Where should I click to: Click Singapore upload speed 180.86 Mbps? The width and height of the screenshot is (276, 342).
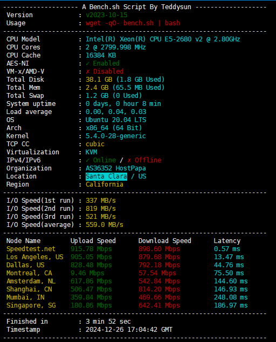91,305
